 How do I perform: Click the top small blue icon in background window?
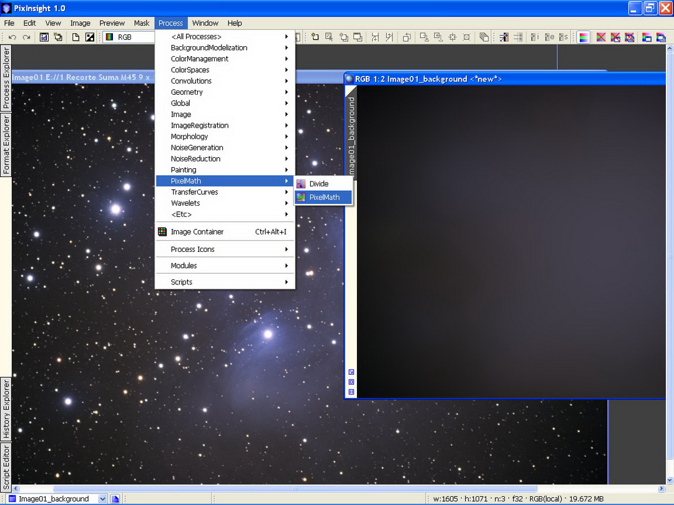351,372
